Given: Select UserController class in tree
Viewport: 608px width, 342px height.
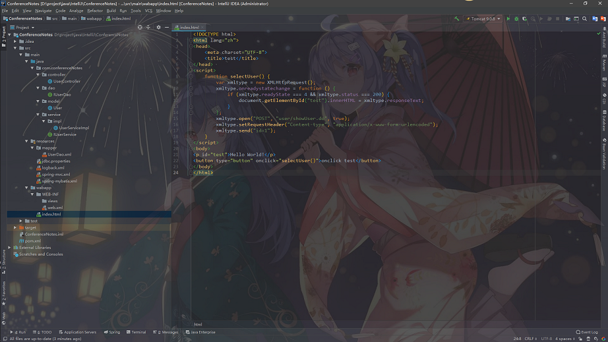Looking at the screenshot, I should pos(67,81).
